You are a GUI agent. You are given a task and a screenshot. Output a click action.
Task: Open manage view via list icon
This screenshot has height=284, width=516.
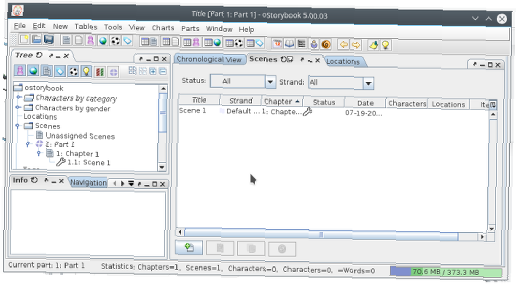301,44
